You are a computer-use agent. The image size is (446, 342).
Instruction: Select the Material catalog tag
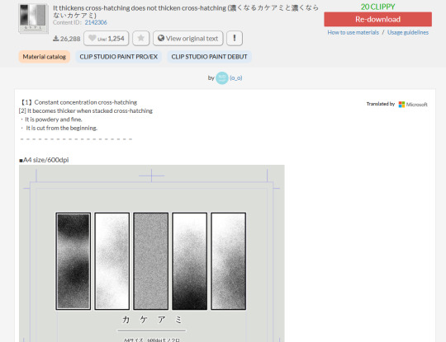pyautogui.click(x=45, y=57)
